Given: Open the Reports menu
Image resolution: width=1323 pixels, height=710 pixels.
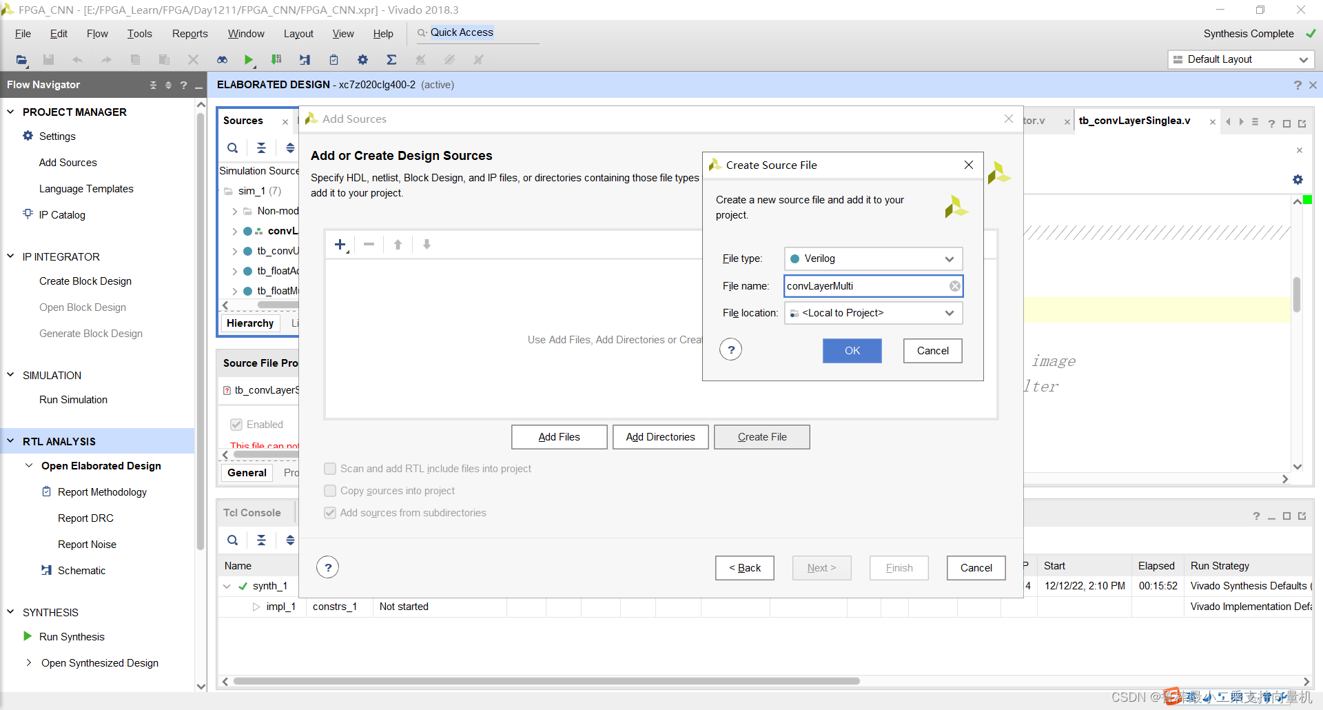Looking at the screenshot, I should [189, 34].
